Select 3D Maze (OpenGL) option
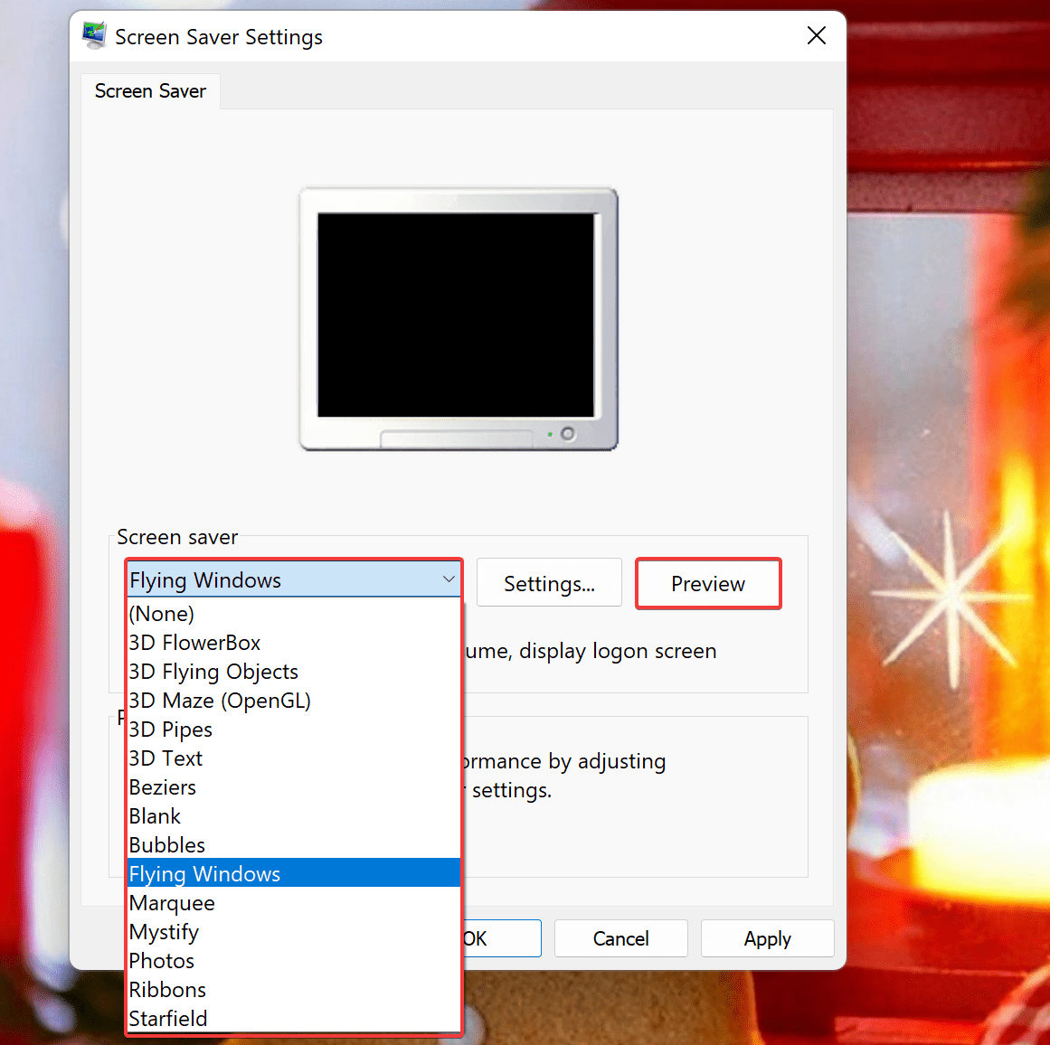The image size is (1050, 1045). point(220,700)
